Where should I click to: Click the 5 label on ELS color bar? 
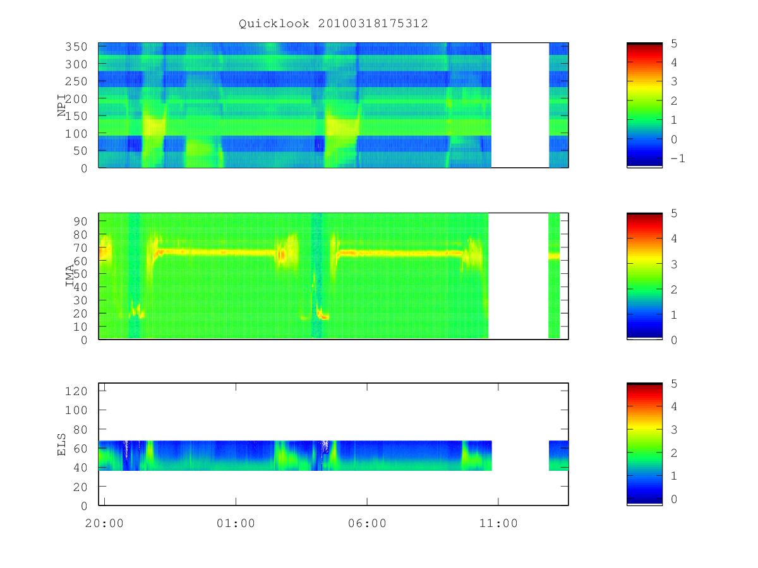[x=674, y=383]
